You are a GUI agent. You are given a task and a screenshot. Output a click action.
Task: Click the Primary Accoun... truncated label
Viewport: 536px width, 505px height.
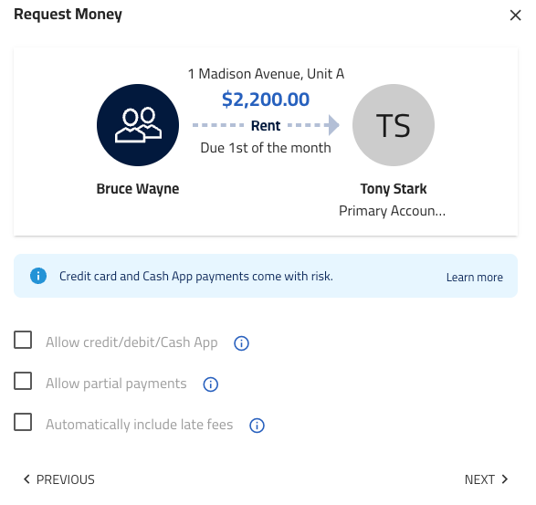pos(392,211)
